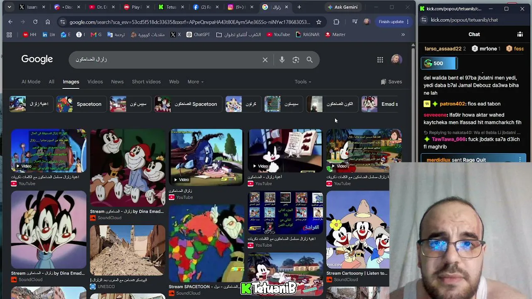The height and width of the screenshot is (299, 532).
Task: Open the Google account avatar menu
Action: click(397, 59)
